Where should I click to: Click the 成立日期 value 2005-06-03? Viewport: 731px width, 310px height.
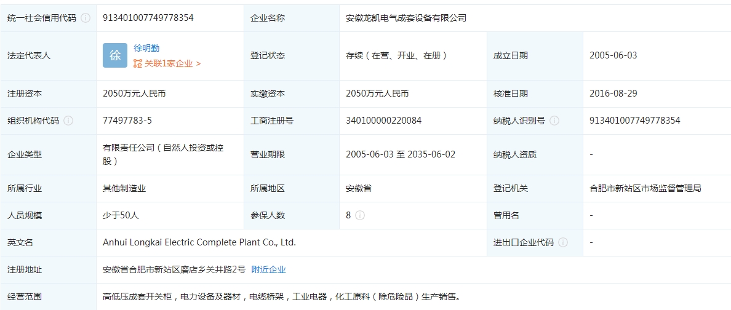(613, 55)
